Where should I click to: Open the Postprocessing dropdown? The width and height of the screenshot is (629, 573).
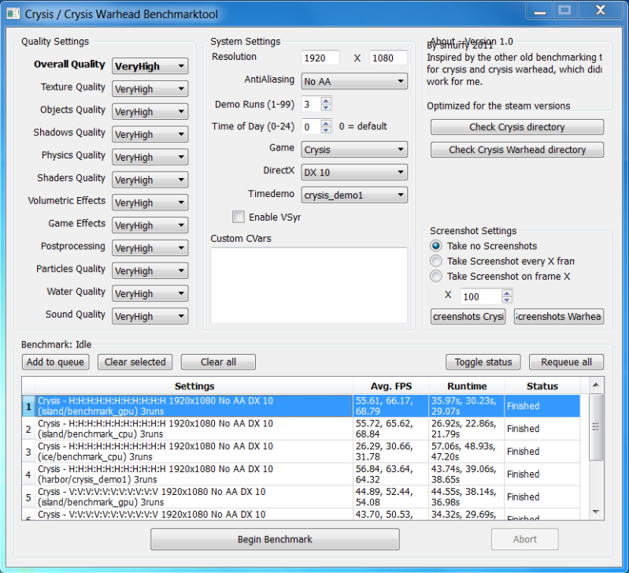pos(150,247)
